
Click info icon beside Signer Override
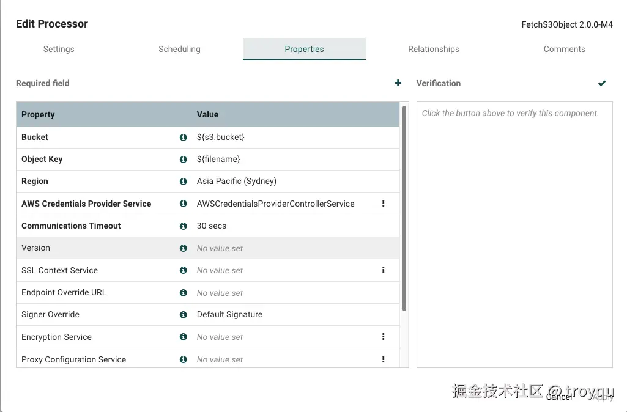pos(183,315)
